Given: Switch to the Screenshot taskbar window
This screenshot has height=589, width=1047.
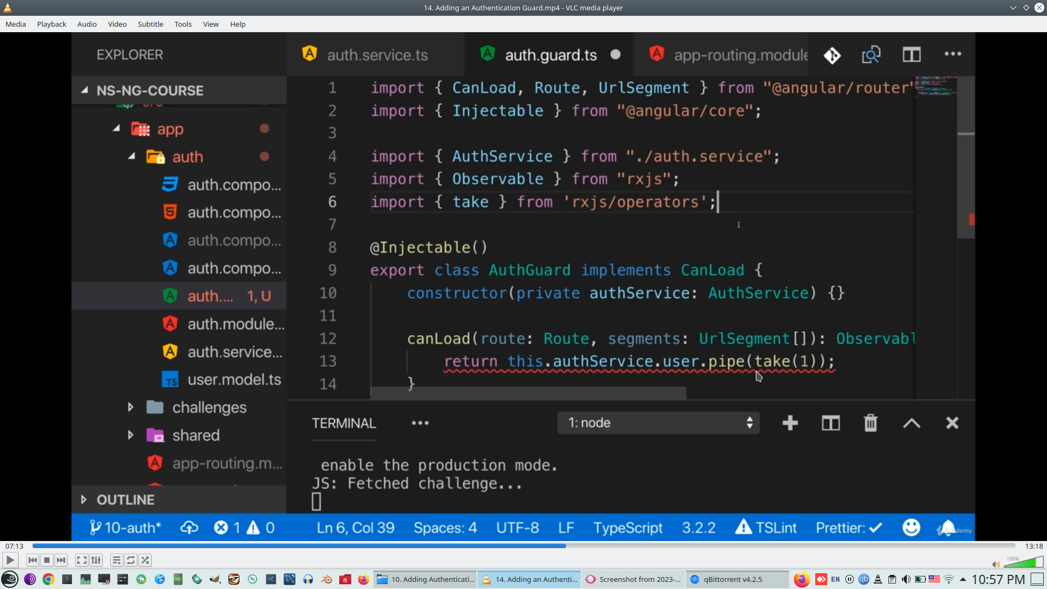Looking at the screenshot, I should [634, 579].
